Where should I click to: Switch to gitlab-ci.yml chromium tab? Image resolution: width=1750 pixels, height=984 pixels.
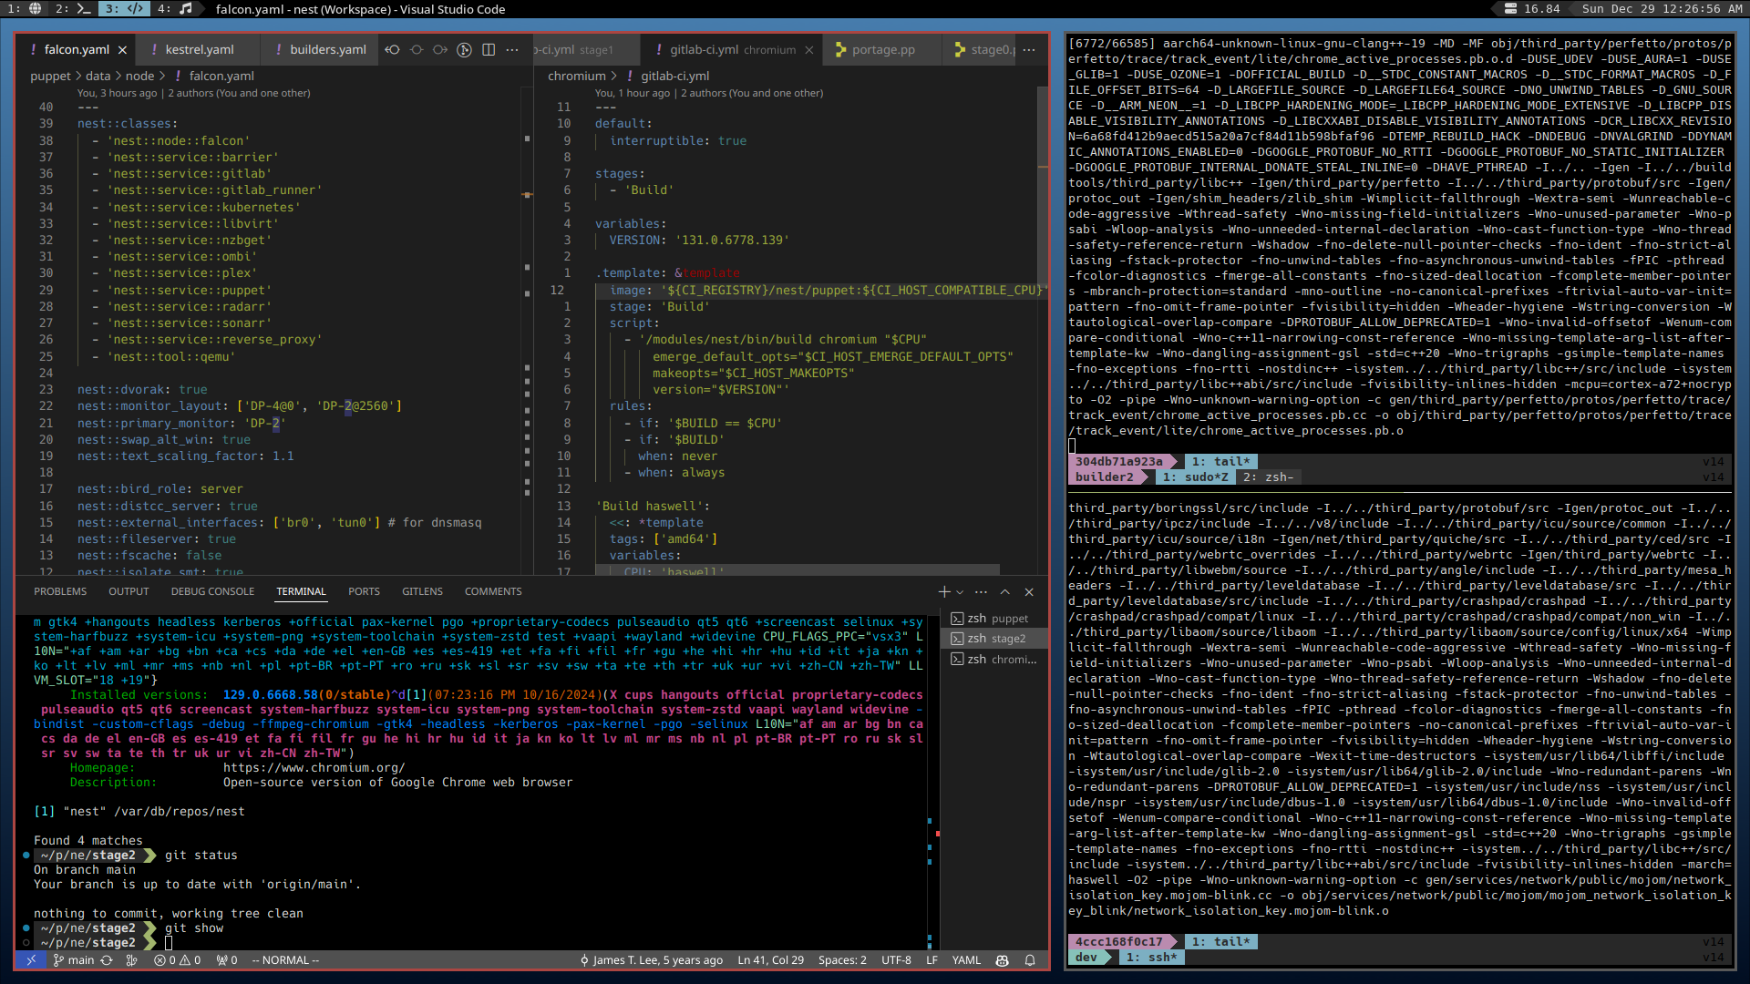tap(732, 50)
